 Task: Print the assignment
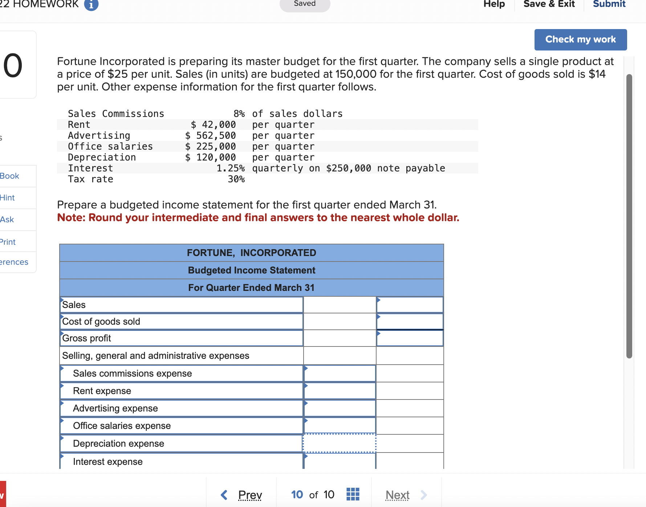(x=7, y=242)
